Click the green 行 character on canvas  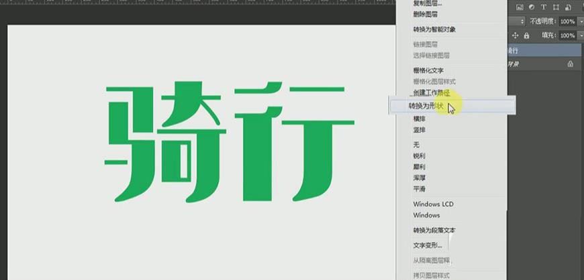coord(294,141)
